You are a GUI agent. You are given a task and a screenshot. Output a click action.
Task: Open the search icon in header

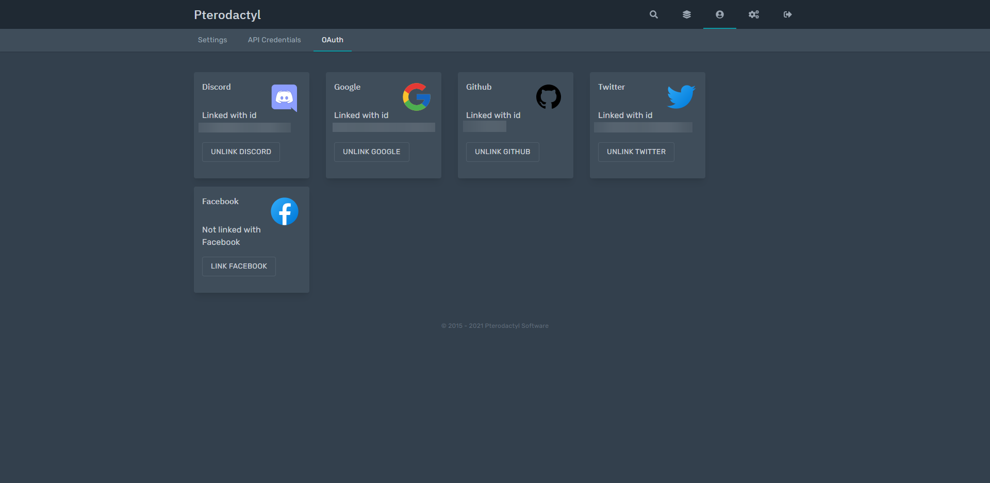click(x=653, y=14)
